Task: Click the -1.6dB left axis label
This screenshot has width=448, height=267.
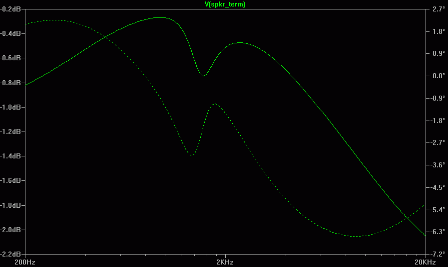Action: coord(10,181)
